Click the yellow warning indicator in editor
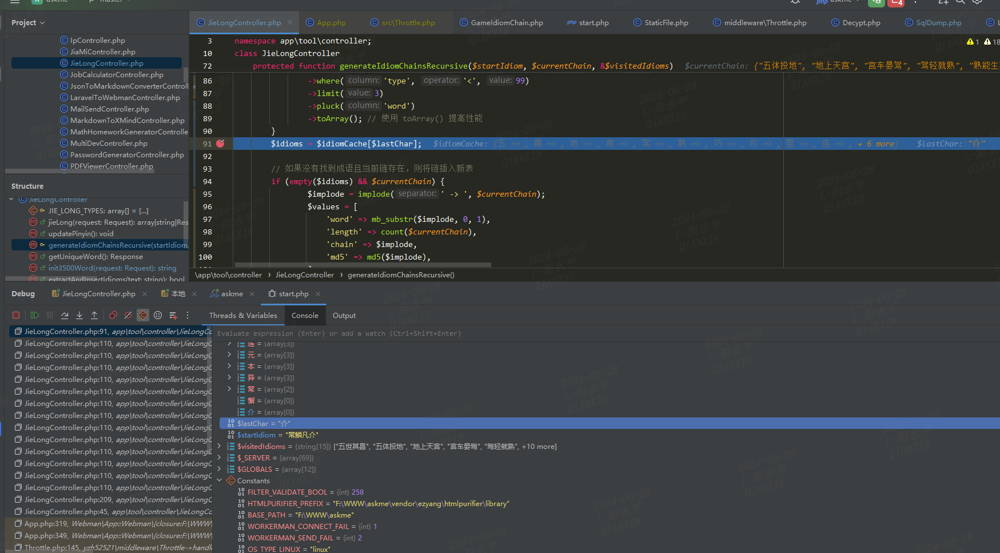Viewport: 1000px width, 553px height. 973,42
